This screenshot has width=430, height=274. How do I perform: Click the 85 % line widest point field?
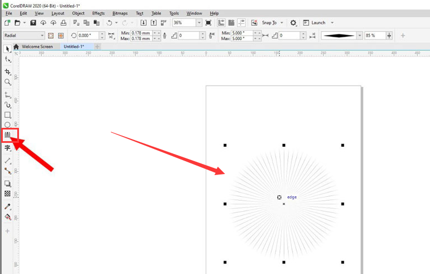tap(375, 36)
